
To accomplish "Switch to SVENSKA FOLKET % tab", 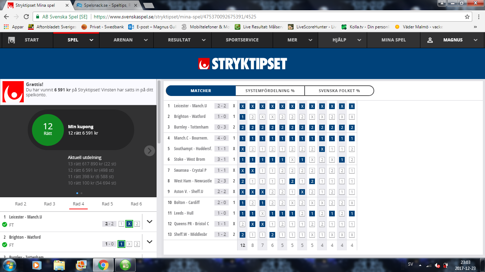I will tap(339, 91).
